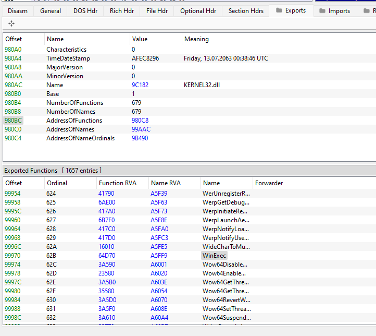Switch to the Imports tab
Image resolution: width=376 pixels, height=336 pixels.
click(335, 11)
